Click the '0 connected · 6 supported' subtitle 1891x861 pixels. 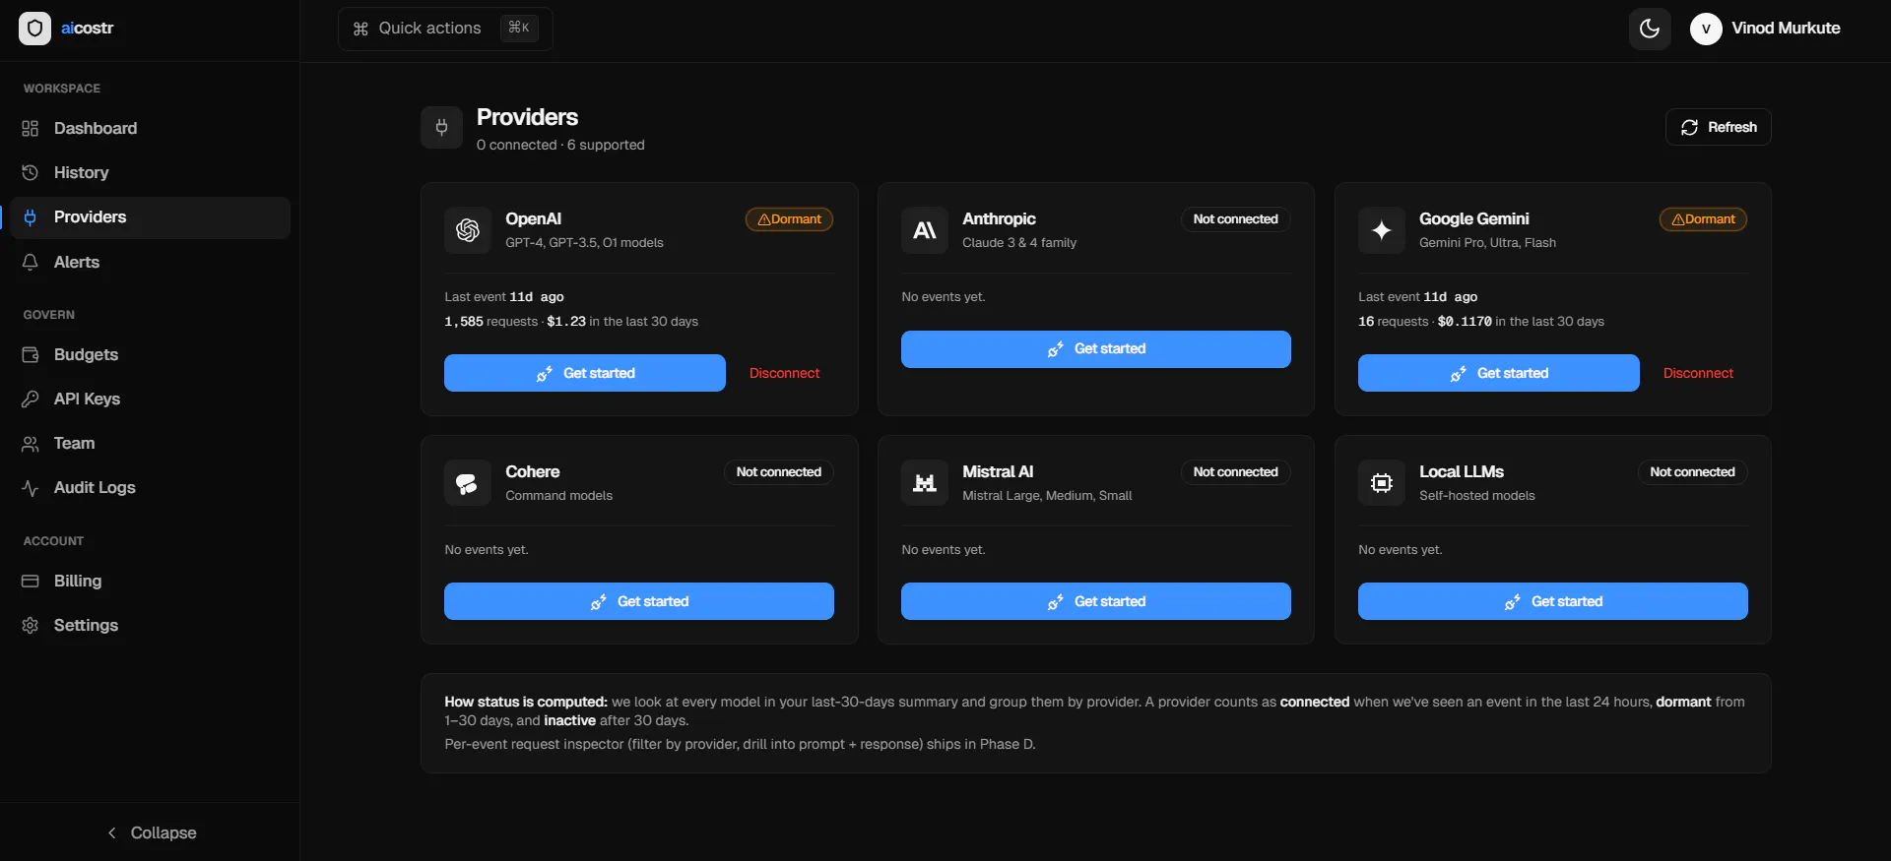(x=560, y=145)
